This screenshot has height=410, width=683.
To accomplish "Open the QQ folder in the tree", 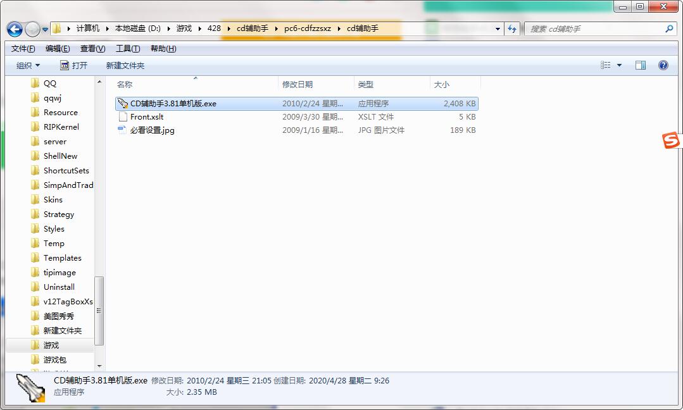I will point(49,83).
